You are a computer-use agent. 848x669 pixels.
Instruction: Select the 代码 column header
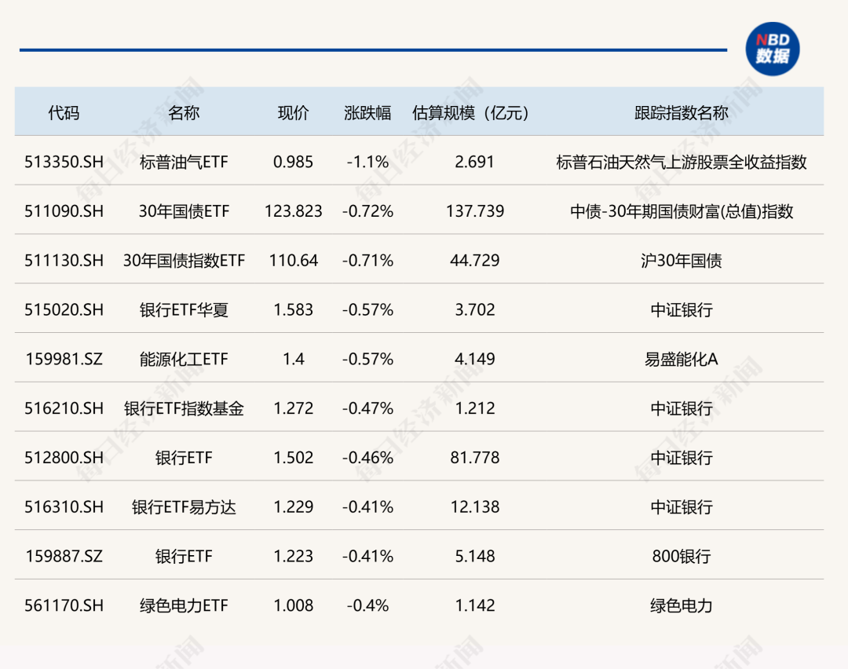pos(64,113)
